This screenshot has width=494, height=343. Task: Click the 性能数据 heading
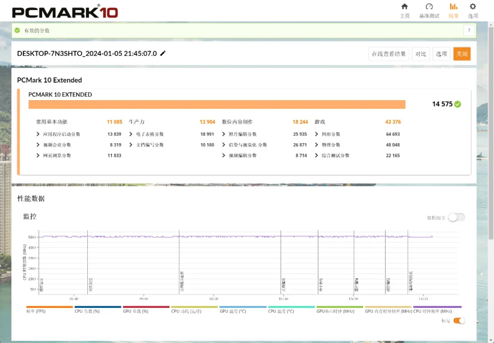pyautogui.click(x=31, y=198)
